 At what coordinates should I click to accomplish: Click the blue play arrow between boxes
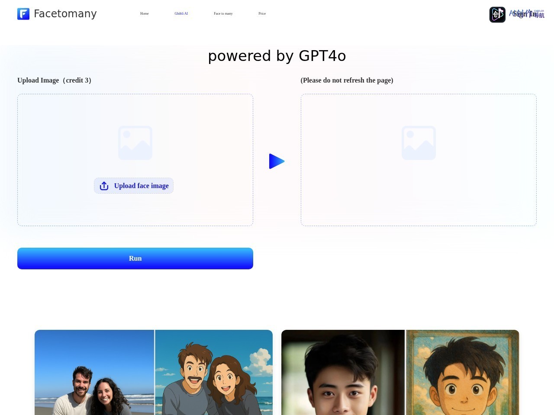click(277, 161)
